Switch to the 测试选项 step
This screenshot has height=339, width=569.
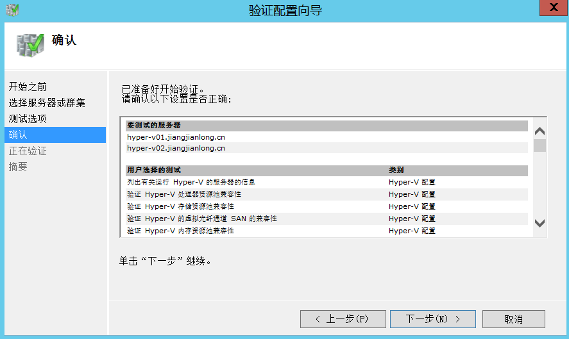coord(28,119)
